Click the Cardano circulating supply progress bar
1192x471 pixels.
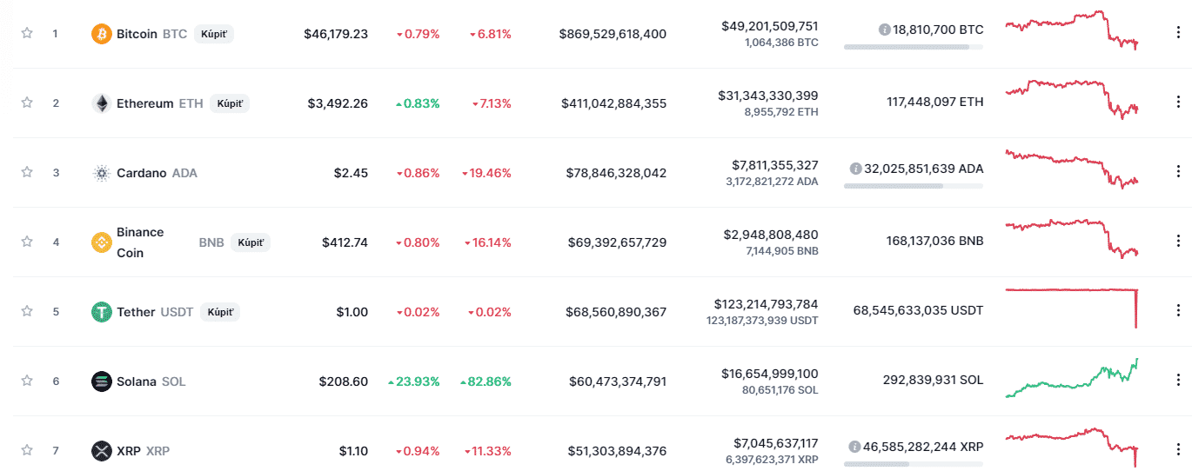913,186
